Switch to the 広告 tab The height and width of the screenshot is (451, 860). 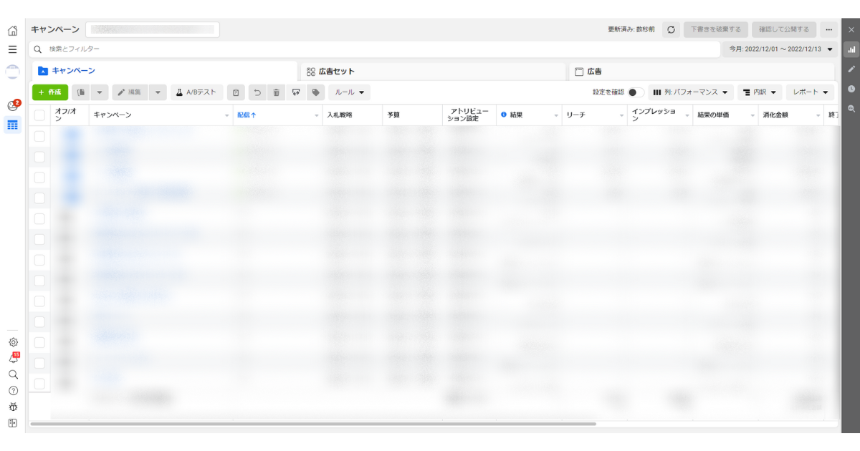coord(702,72)
